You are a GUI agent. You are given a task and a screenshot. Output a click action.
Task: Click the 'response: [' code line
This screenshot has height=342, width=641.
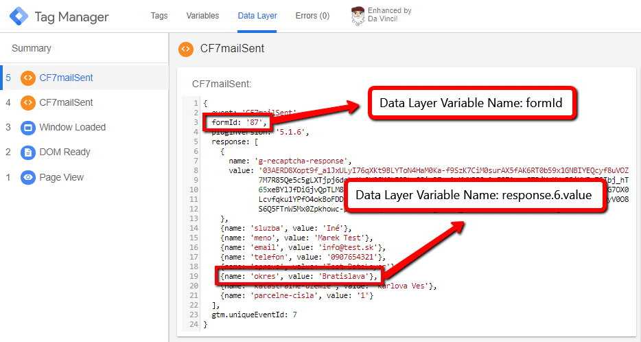pyautogui.click(x=235, y=142)
